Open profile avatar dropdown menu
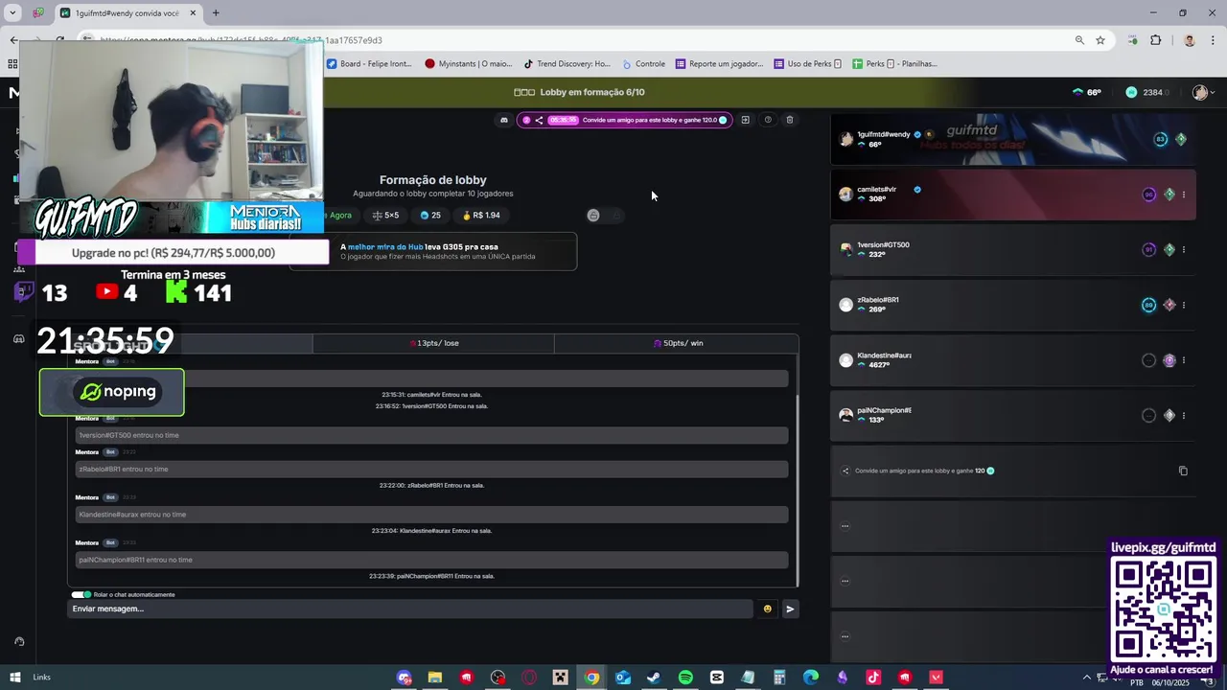1227x690 pixels. pyautogui.click(x=1203, y=92)
